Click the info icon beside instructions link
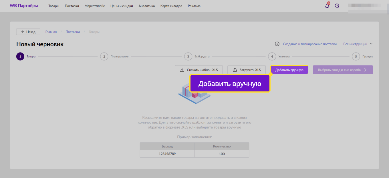Screen dimensions: 389x178 coord(277,44)
